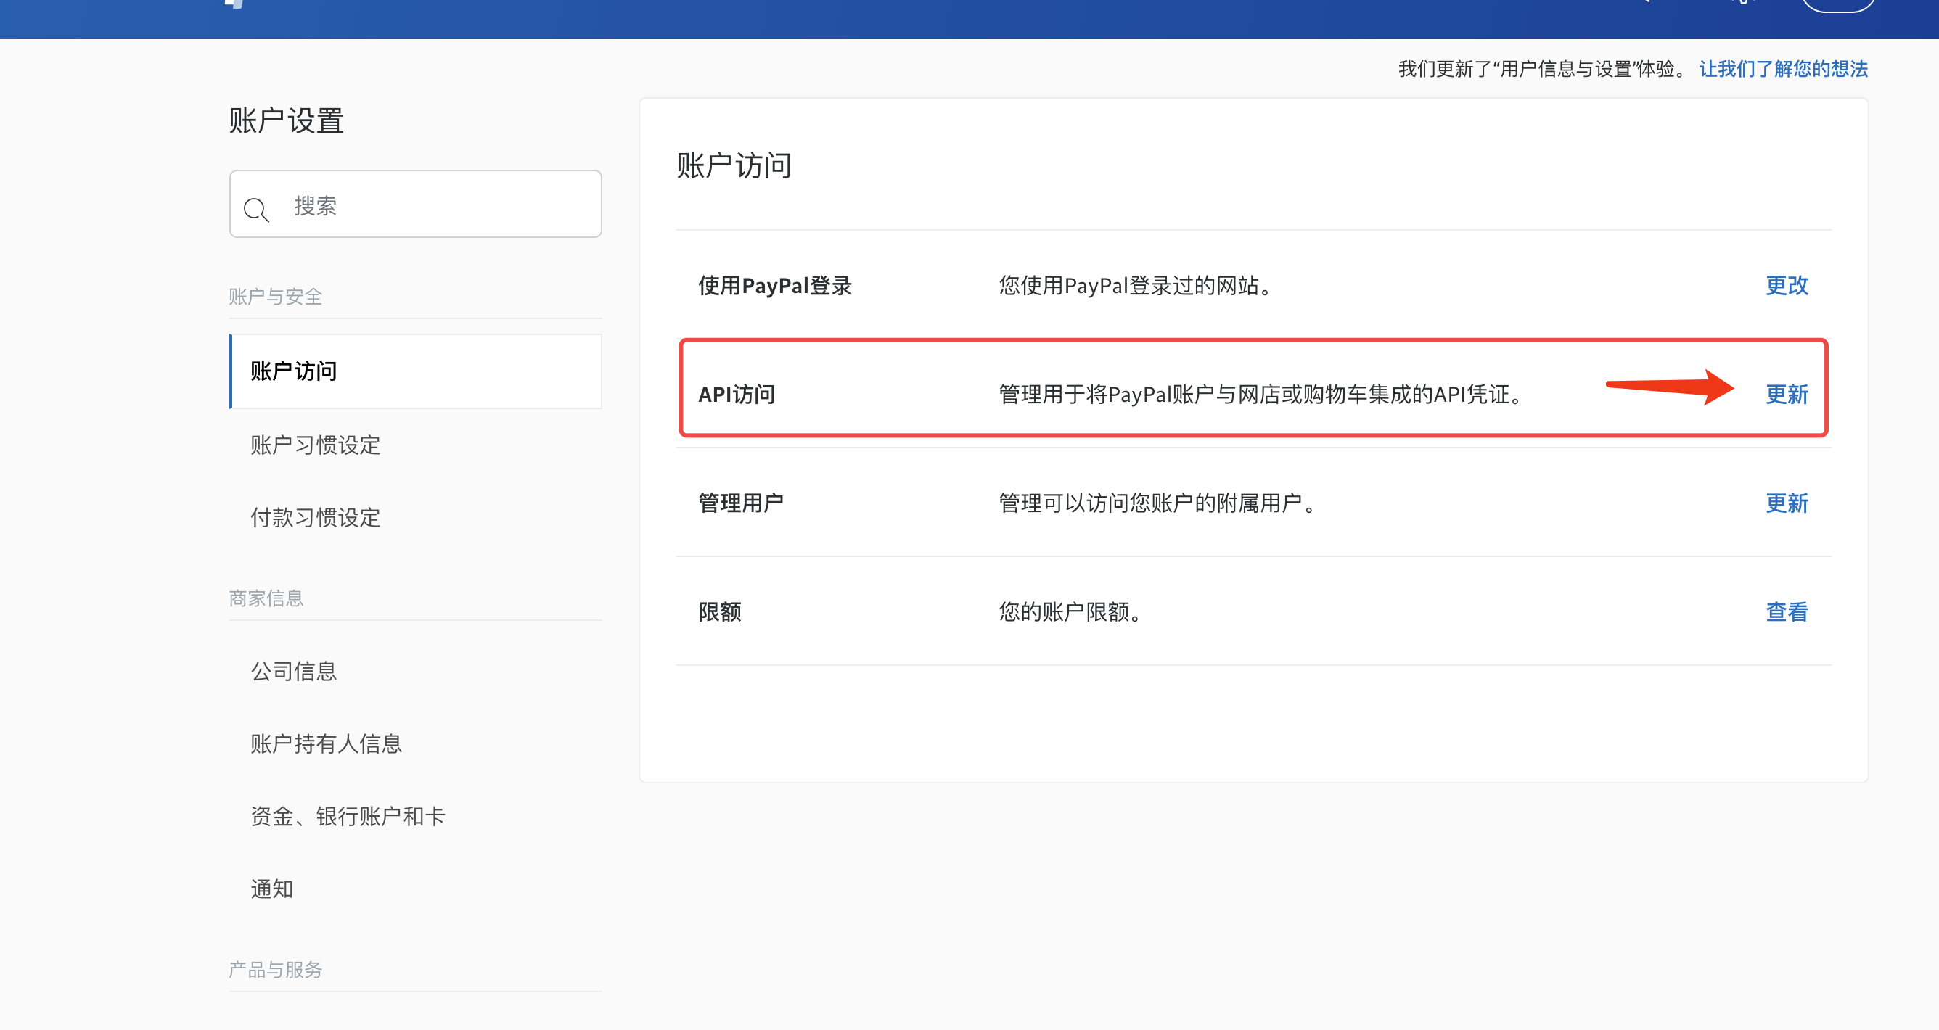Open 资金、银行账户和卡 sidebar item
This screenshot has width=1939, height=1030.
point(348,816)
